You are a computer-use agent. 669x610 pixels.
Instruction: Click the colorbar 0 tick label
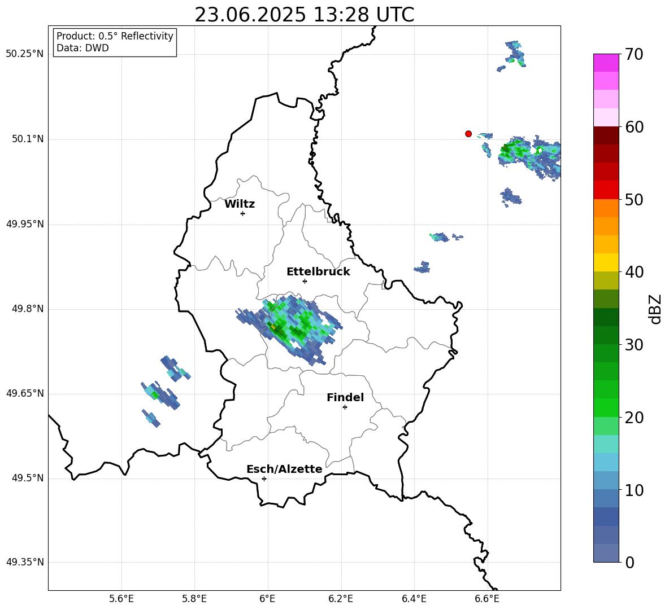click(629, 562)
